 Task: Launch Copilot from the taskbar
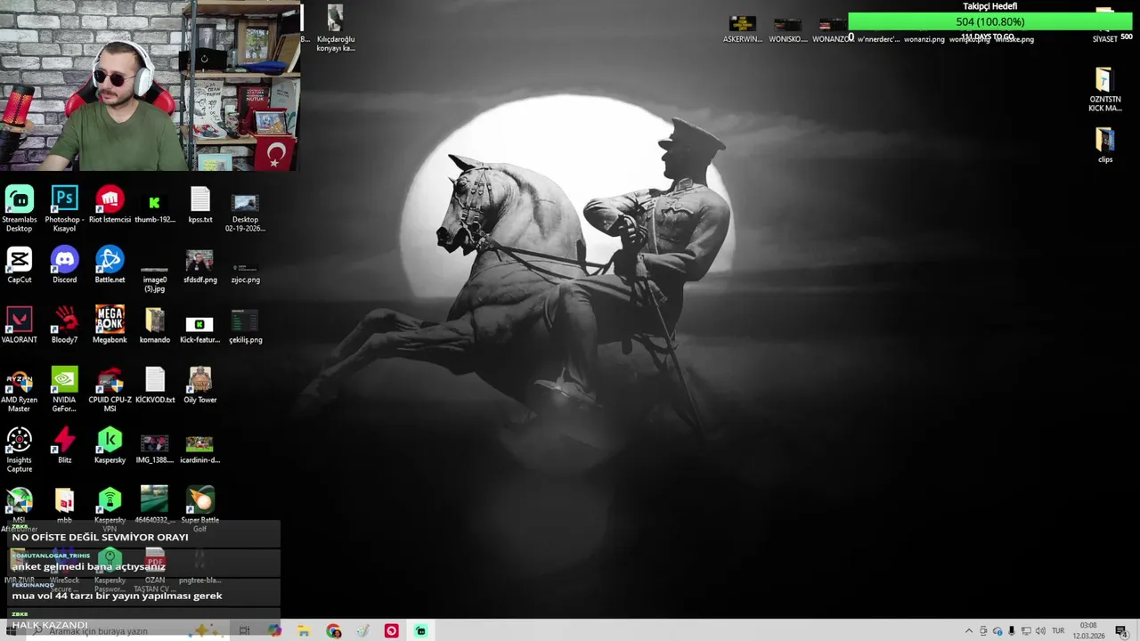[274, 630]
